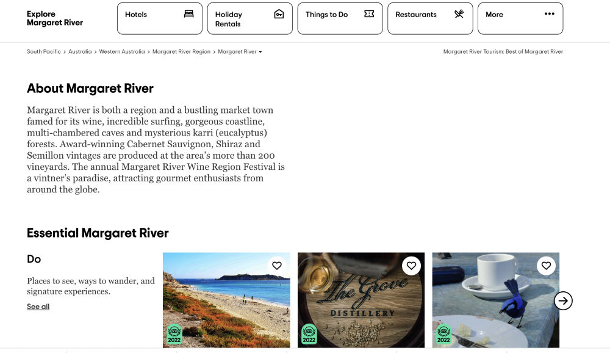Click the 2022 award badge on the beach photo
610x353 pixels.
[174, 334]
